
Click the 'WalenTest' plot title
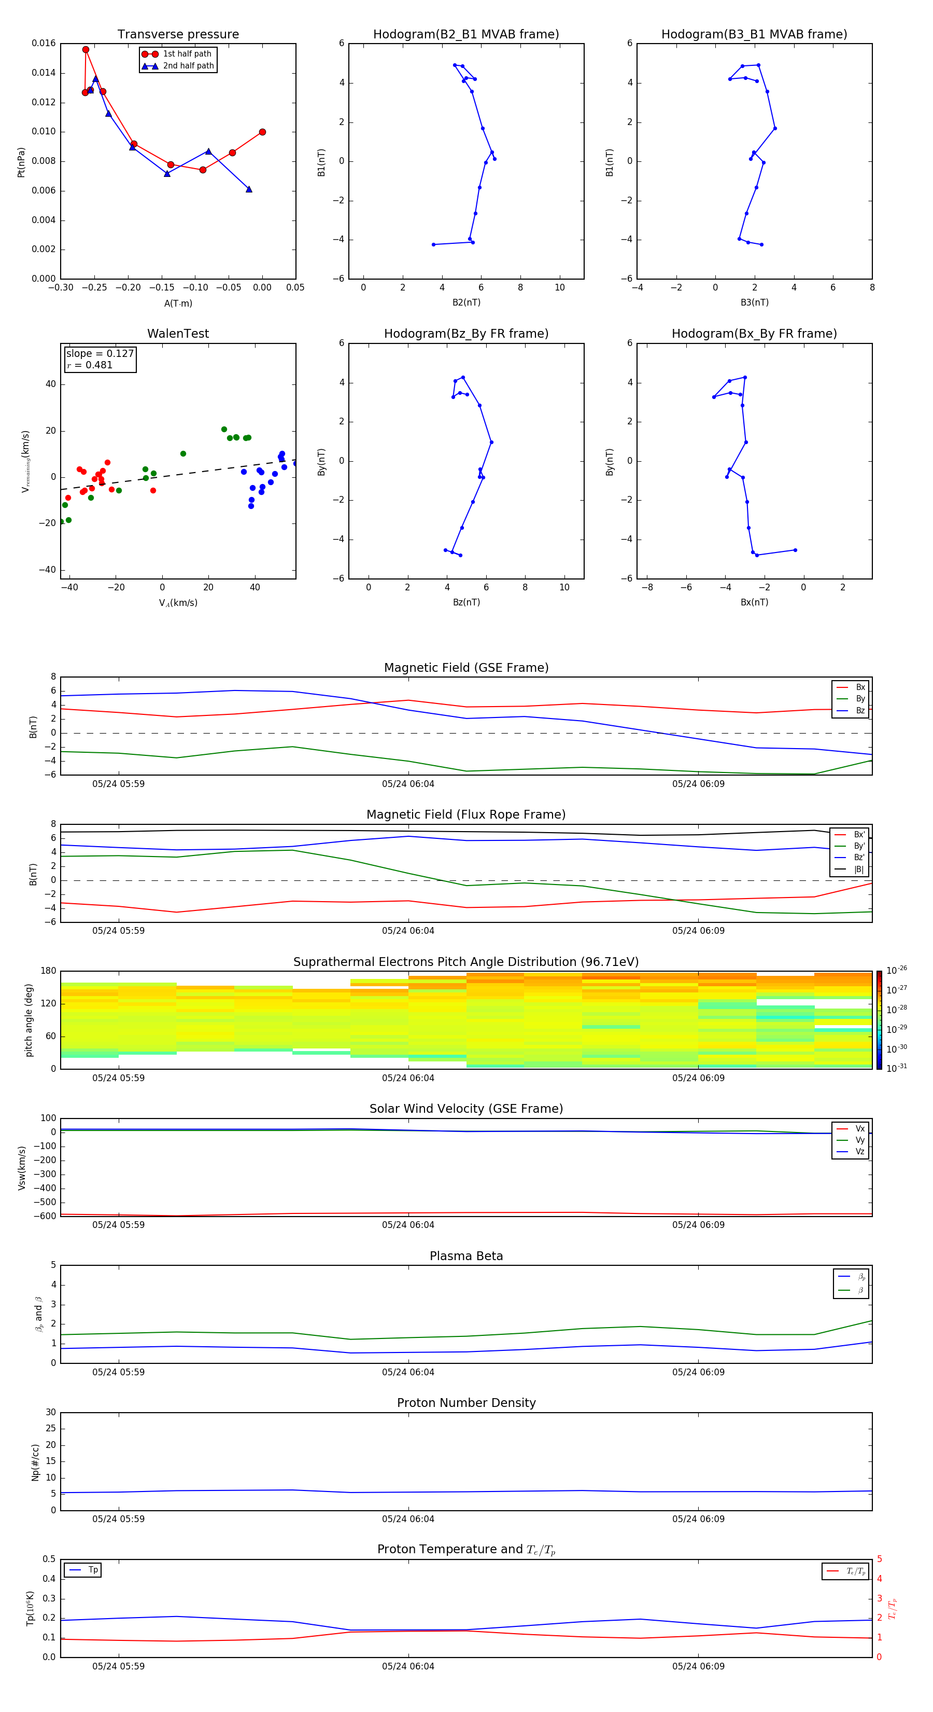(178, 334)
